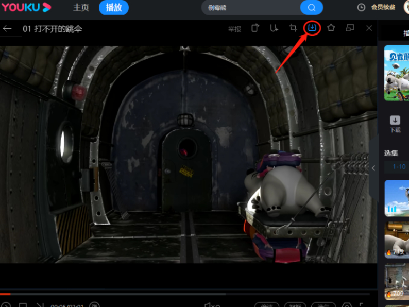
Task: Open the currently playing episode thumbnail
Action: coord(397,198)
